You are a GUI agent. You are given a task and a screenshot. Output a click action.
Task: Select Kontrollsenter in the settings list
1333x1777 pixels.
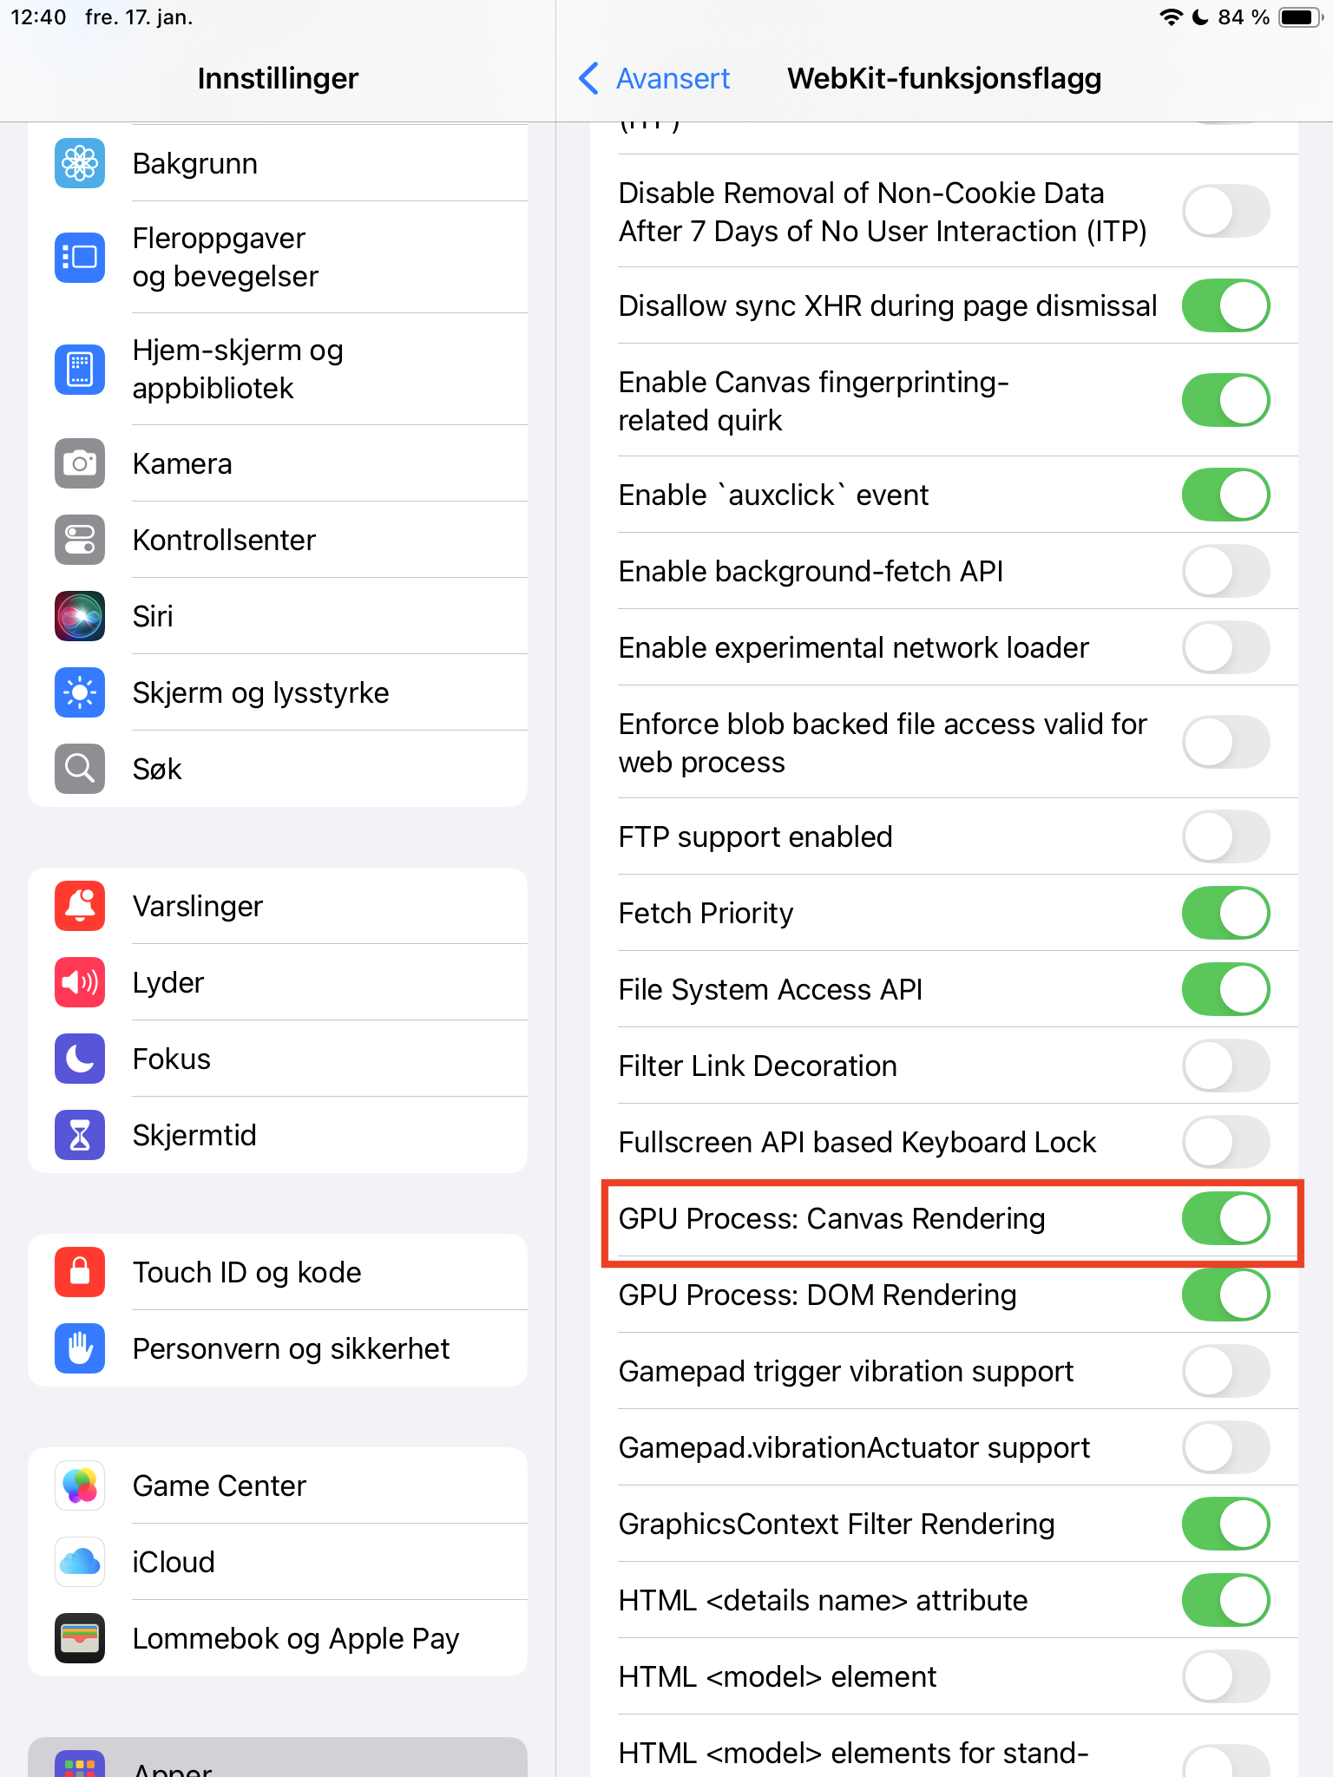[x=278, y=540]
